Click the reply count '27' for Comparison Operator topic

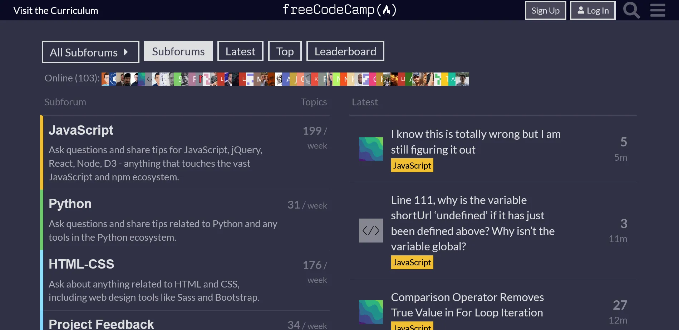(620, 305)
